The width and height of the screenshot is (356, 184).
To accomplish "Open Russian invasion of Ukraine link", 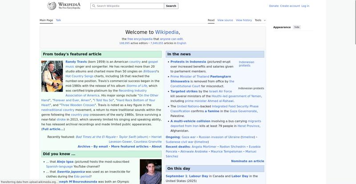I will (x=219, y=137).
